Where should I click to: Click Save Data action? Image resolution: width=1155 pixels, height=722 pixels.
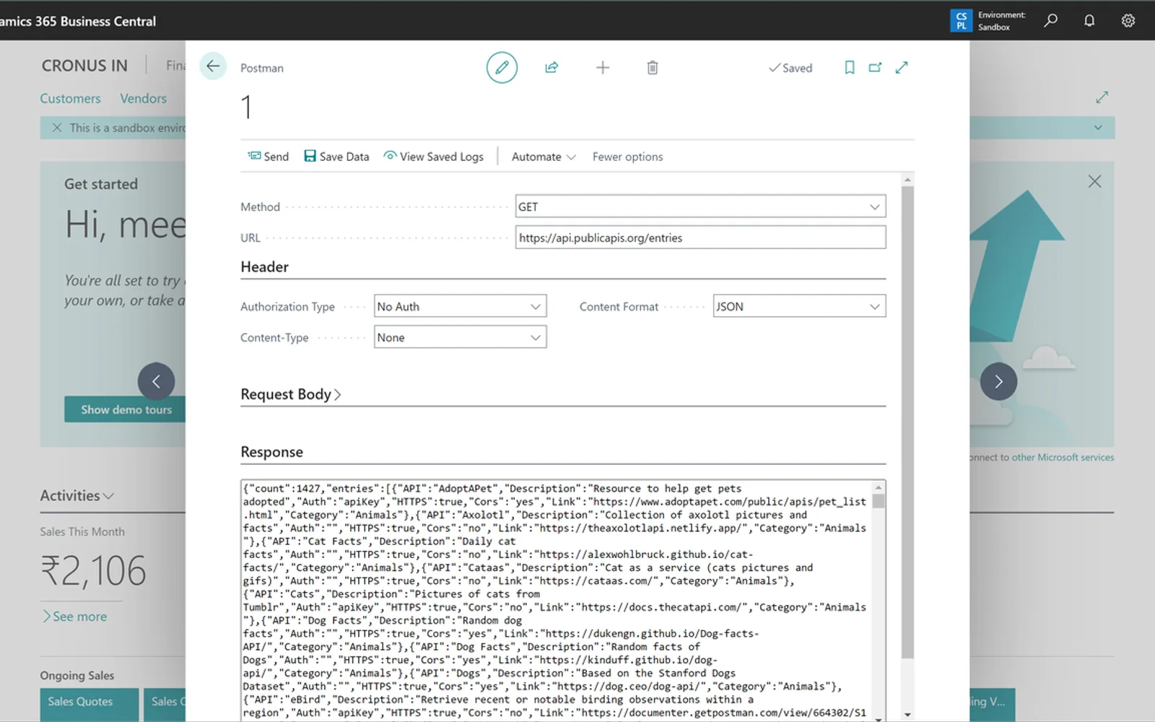click(x=336, y=156)
